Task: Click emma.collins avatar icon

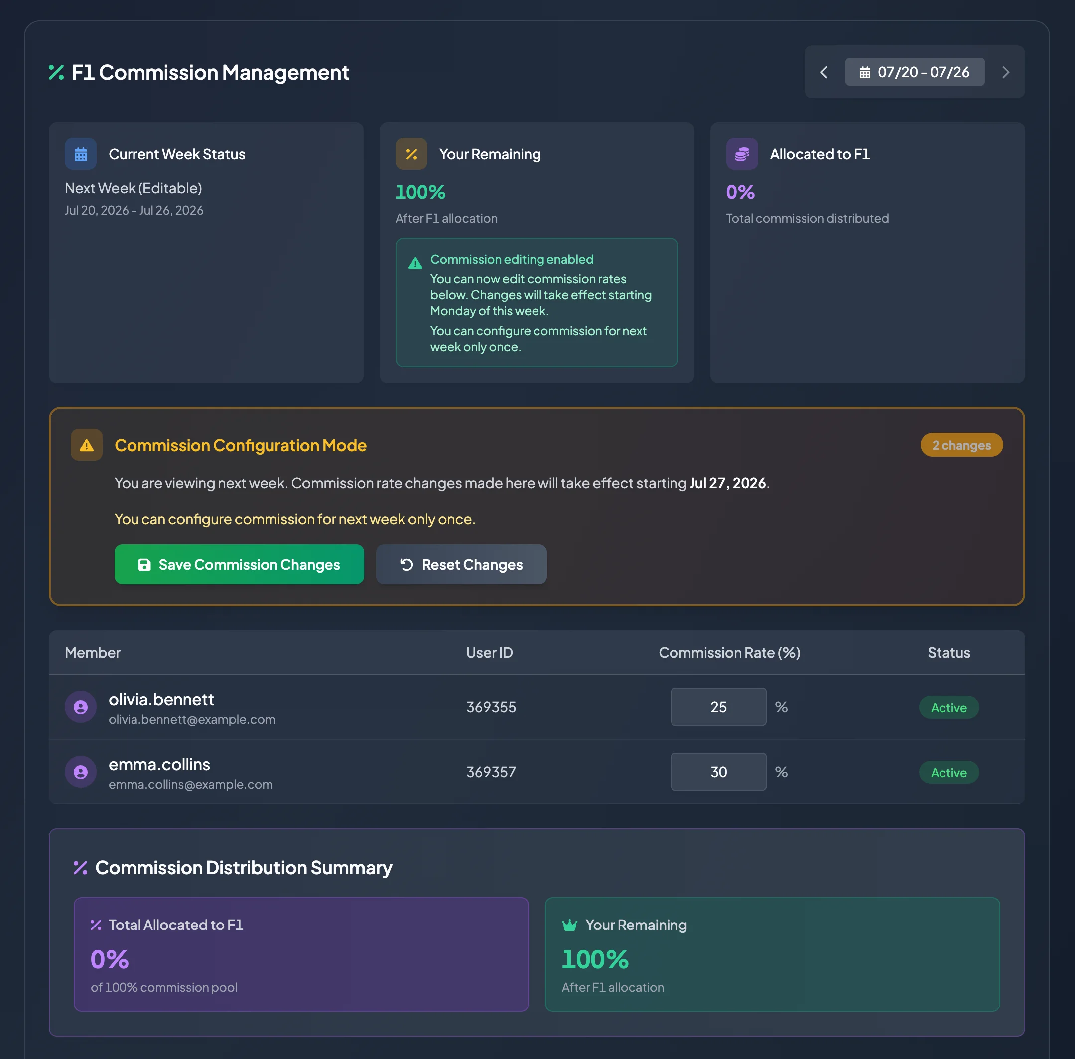Action: point(81,772)
